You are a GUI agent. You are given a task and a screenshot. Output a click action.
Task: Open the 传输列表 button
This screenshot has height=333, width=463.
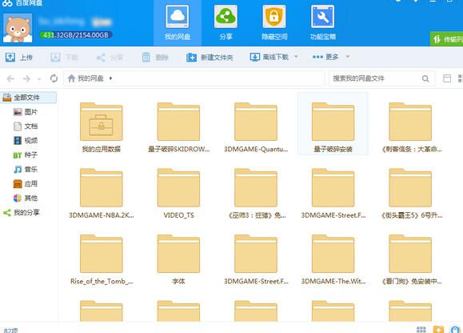(446, 39)
